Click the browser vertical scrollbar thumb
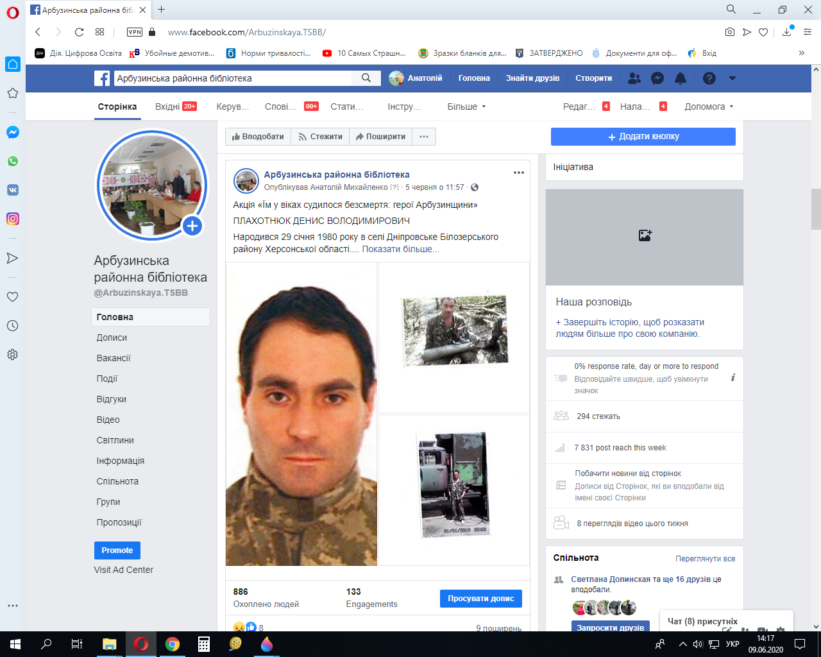This screenshot has width=821, height=657. click(816, 209)
